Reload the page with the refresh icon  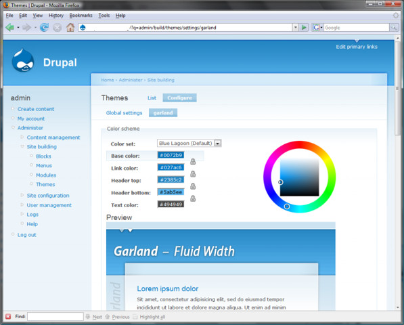click(44, 27)
